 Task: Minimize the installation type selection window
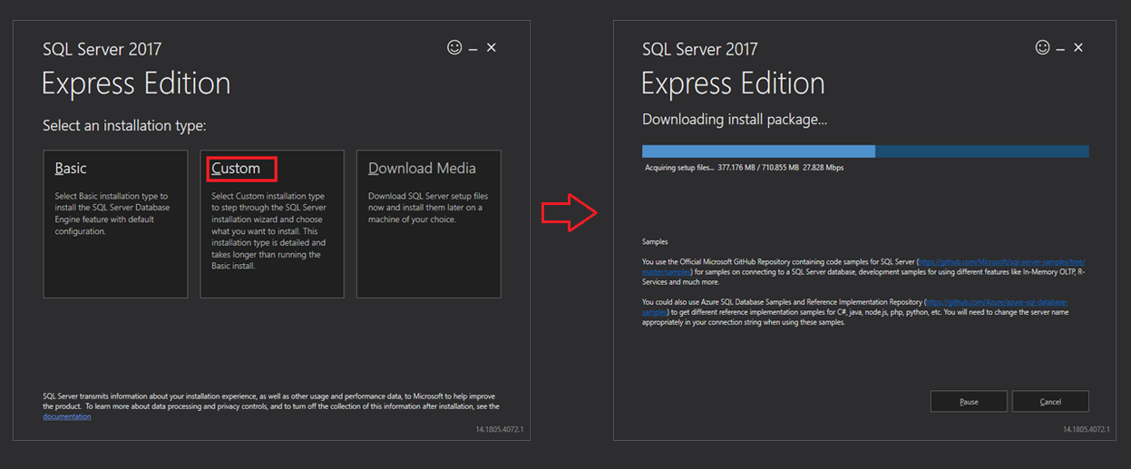(x=473, y=48)
